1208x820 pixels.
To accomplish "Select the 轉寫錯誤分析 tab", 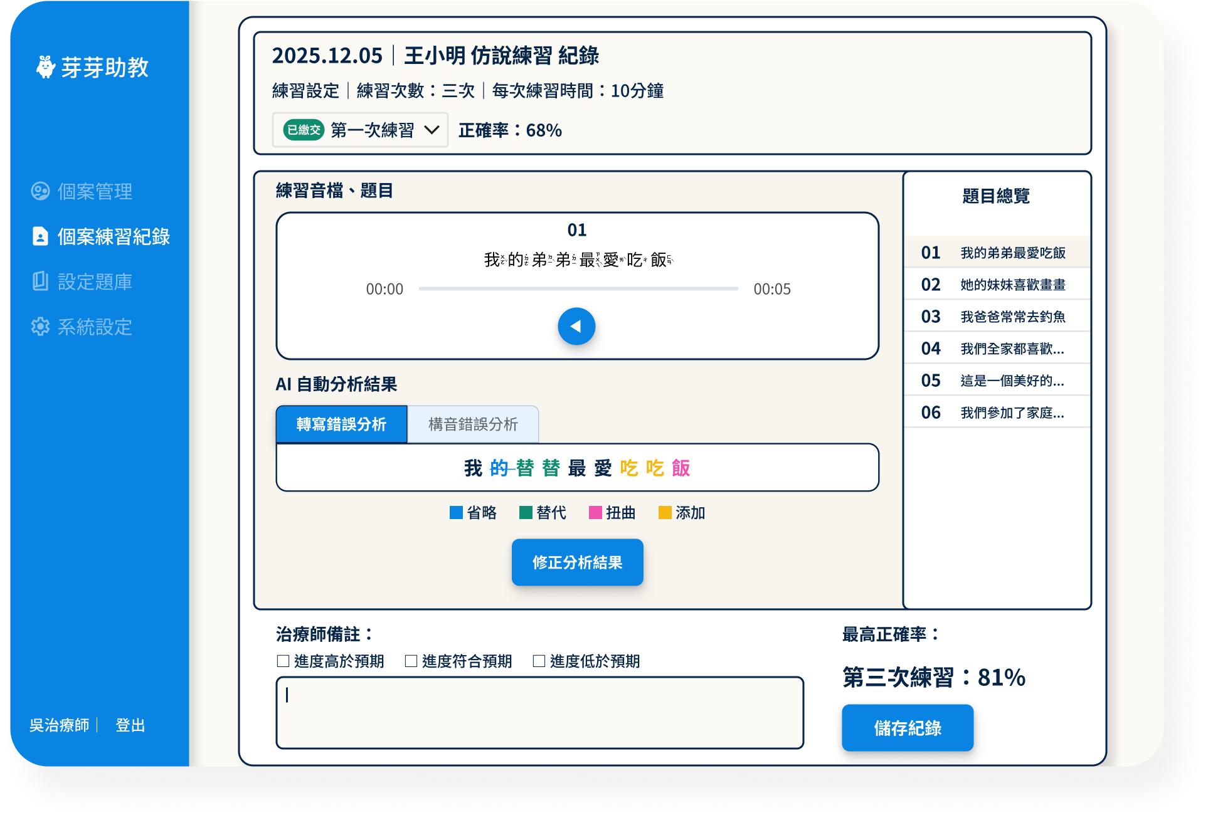I will (341, 424).
